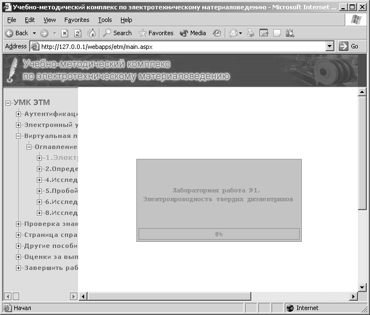This screenshot has width=370, height=315.
Task: Expand the 2.Опреде tree node
Action: coord(40,169)
